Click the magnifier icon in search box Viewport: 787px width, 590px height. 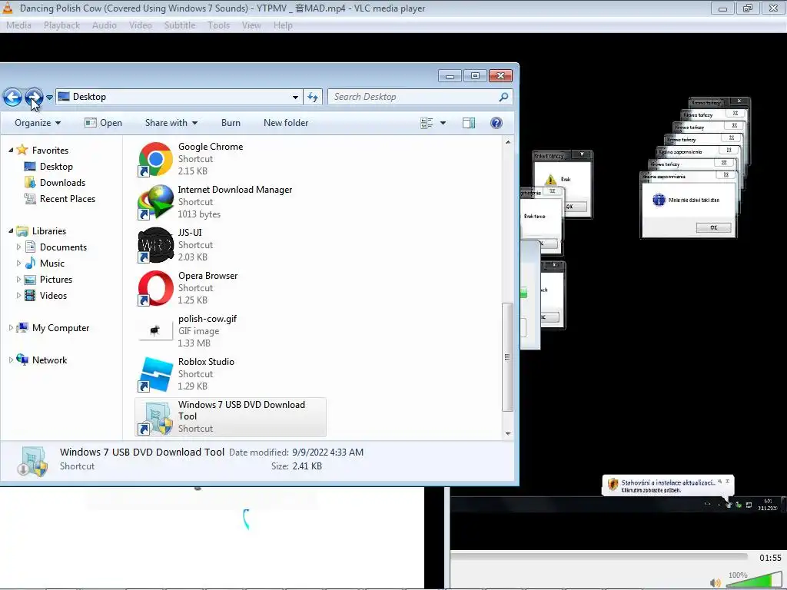pos(503,97)
